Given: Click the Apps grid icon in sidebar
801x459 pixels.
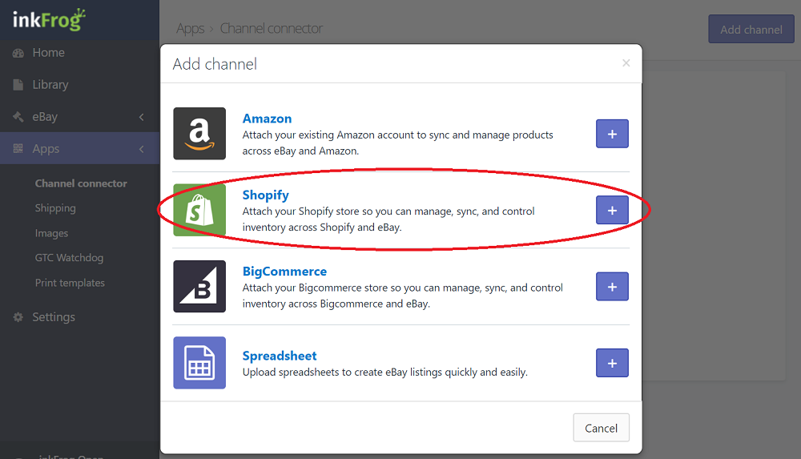Looking at the screenshot, I should point(18,149).
